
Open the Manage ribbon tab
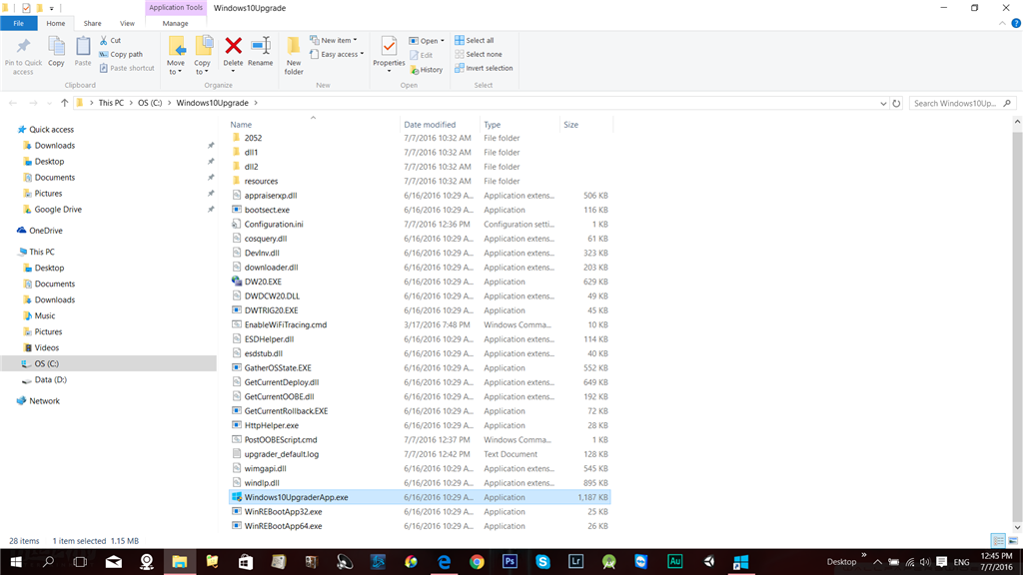point(175,24)
